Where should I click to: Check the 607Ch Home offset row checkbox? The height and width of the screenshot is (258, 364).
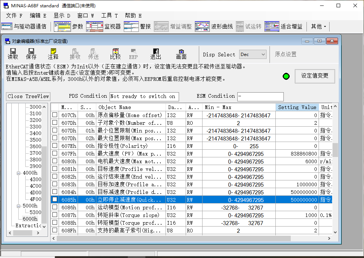tap(55, 115)
